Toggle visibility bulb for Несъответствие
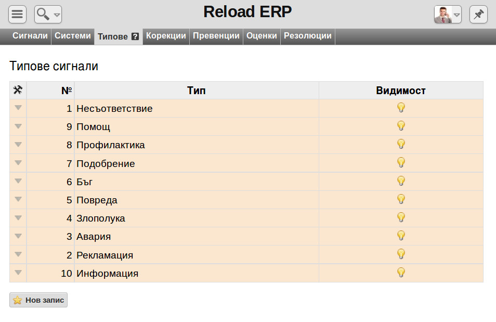The width and height of the screenshot is (496, 322). pyautogui.click(x=401, y=108)
